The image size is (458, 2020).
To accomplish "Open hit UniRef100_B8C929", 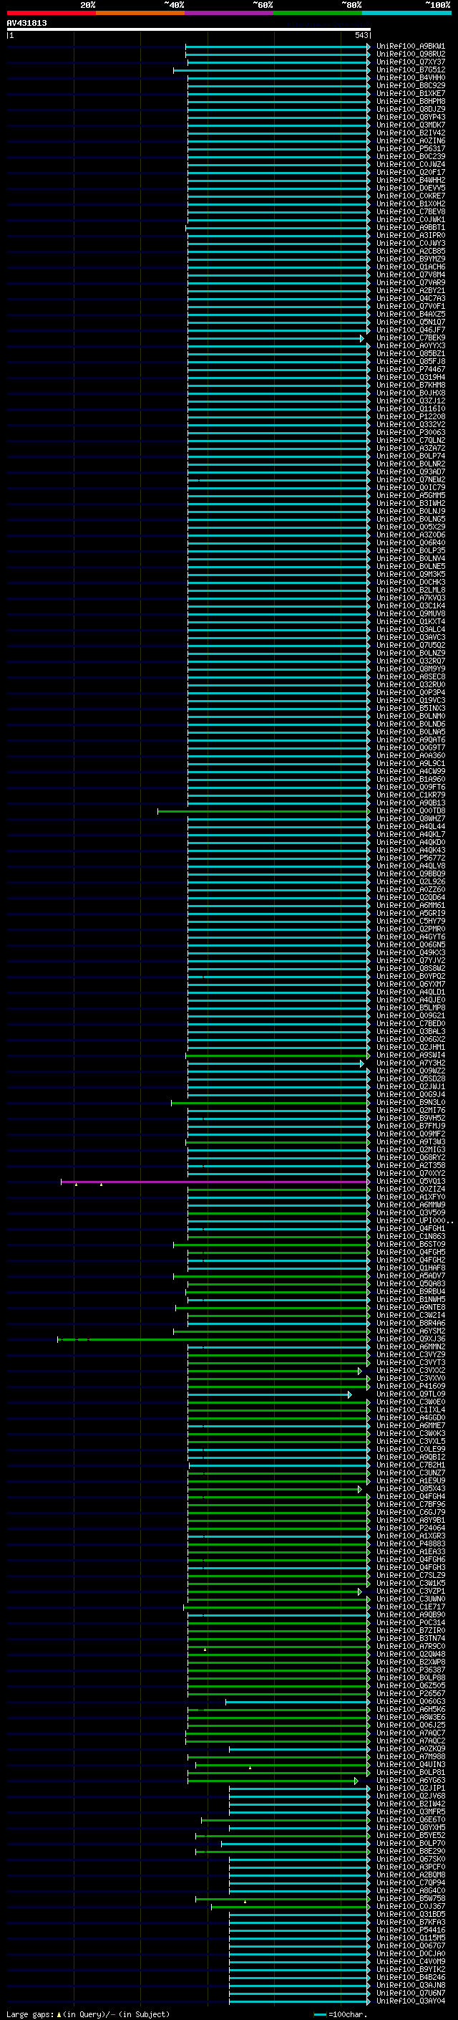I will [410, 85].
